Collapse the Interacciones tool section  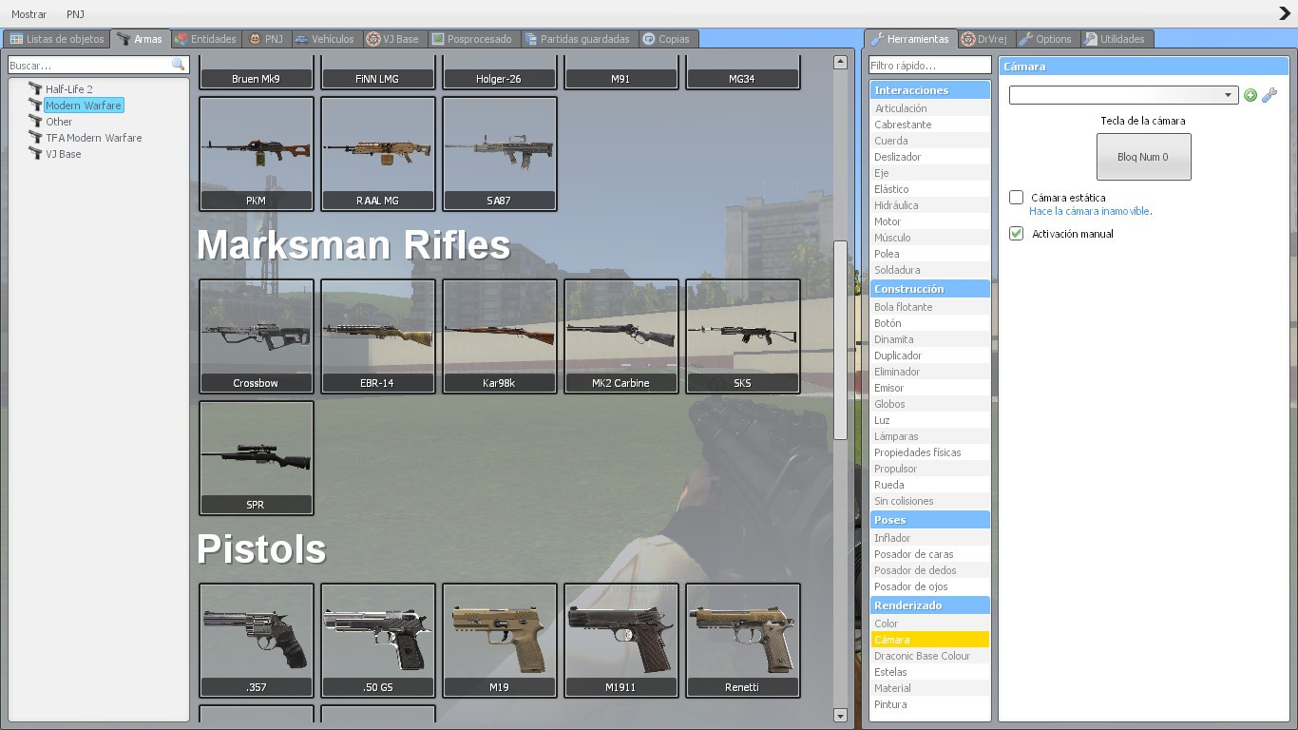930,90
